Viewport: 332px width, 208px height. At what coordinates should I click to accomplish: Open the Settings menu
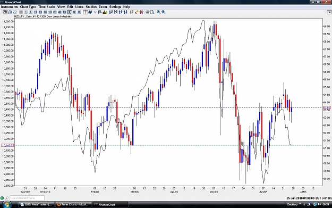point(115,7)
